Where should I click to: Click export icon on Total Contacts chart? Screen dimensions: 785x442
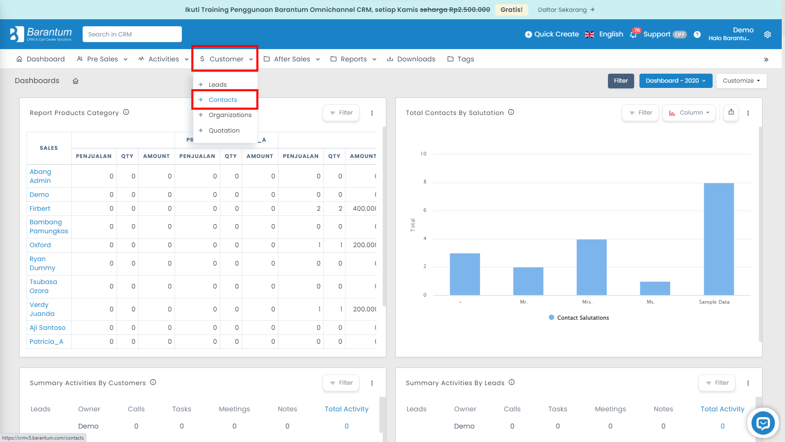click(731, 112)
